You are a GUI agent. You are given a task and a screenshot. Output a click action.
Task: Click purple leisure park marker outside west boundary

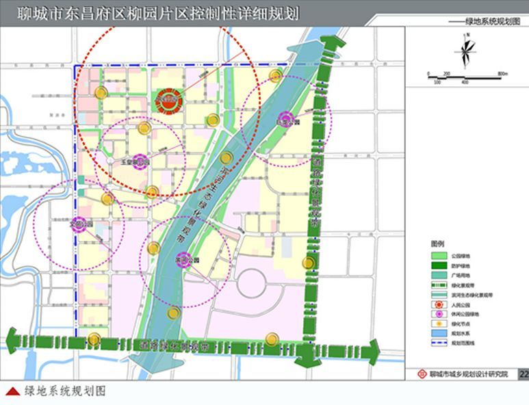(79, 224)
